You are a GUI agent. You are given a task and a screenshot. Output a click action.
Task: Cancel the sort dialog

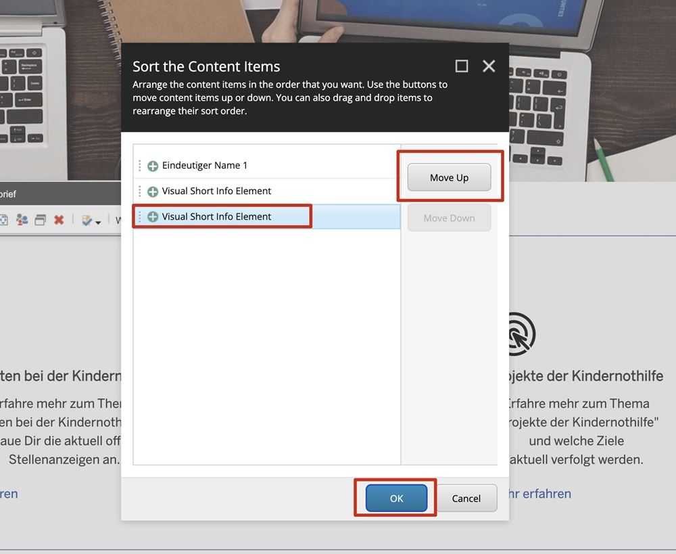coord(466,499)
